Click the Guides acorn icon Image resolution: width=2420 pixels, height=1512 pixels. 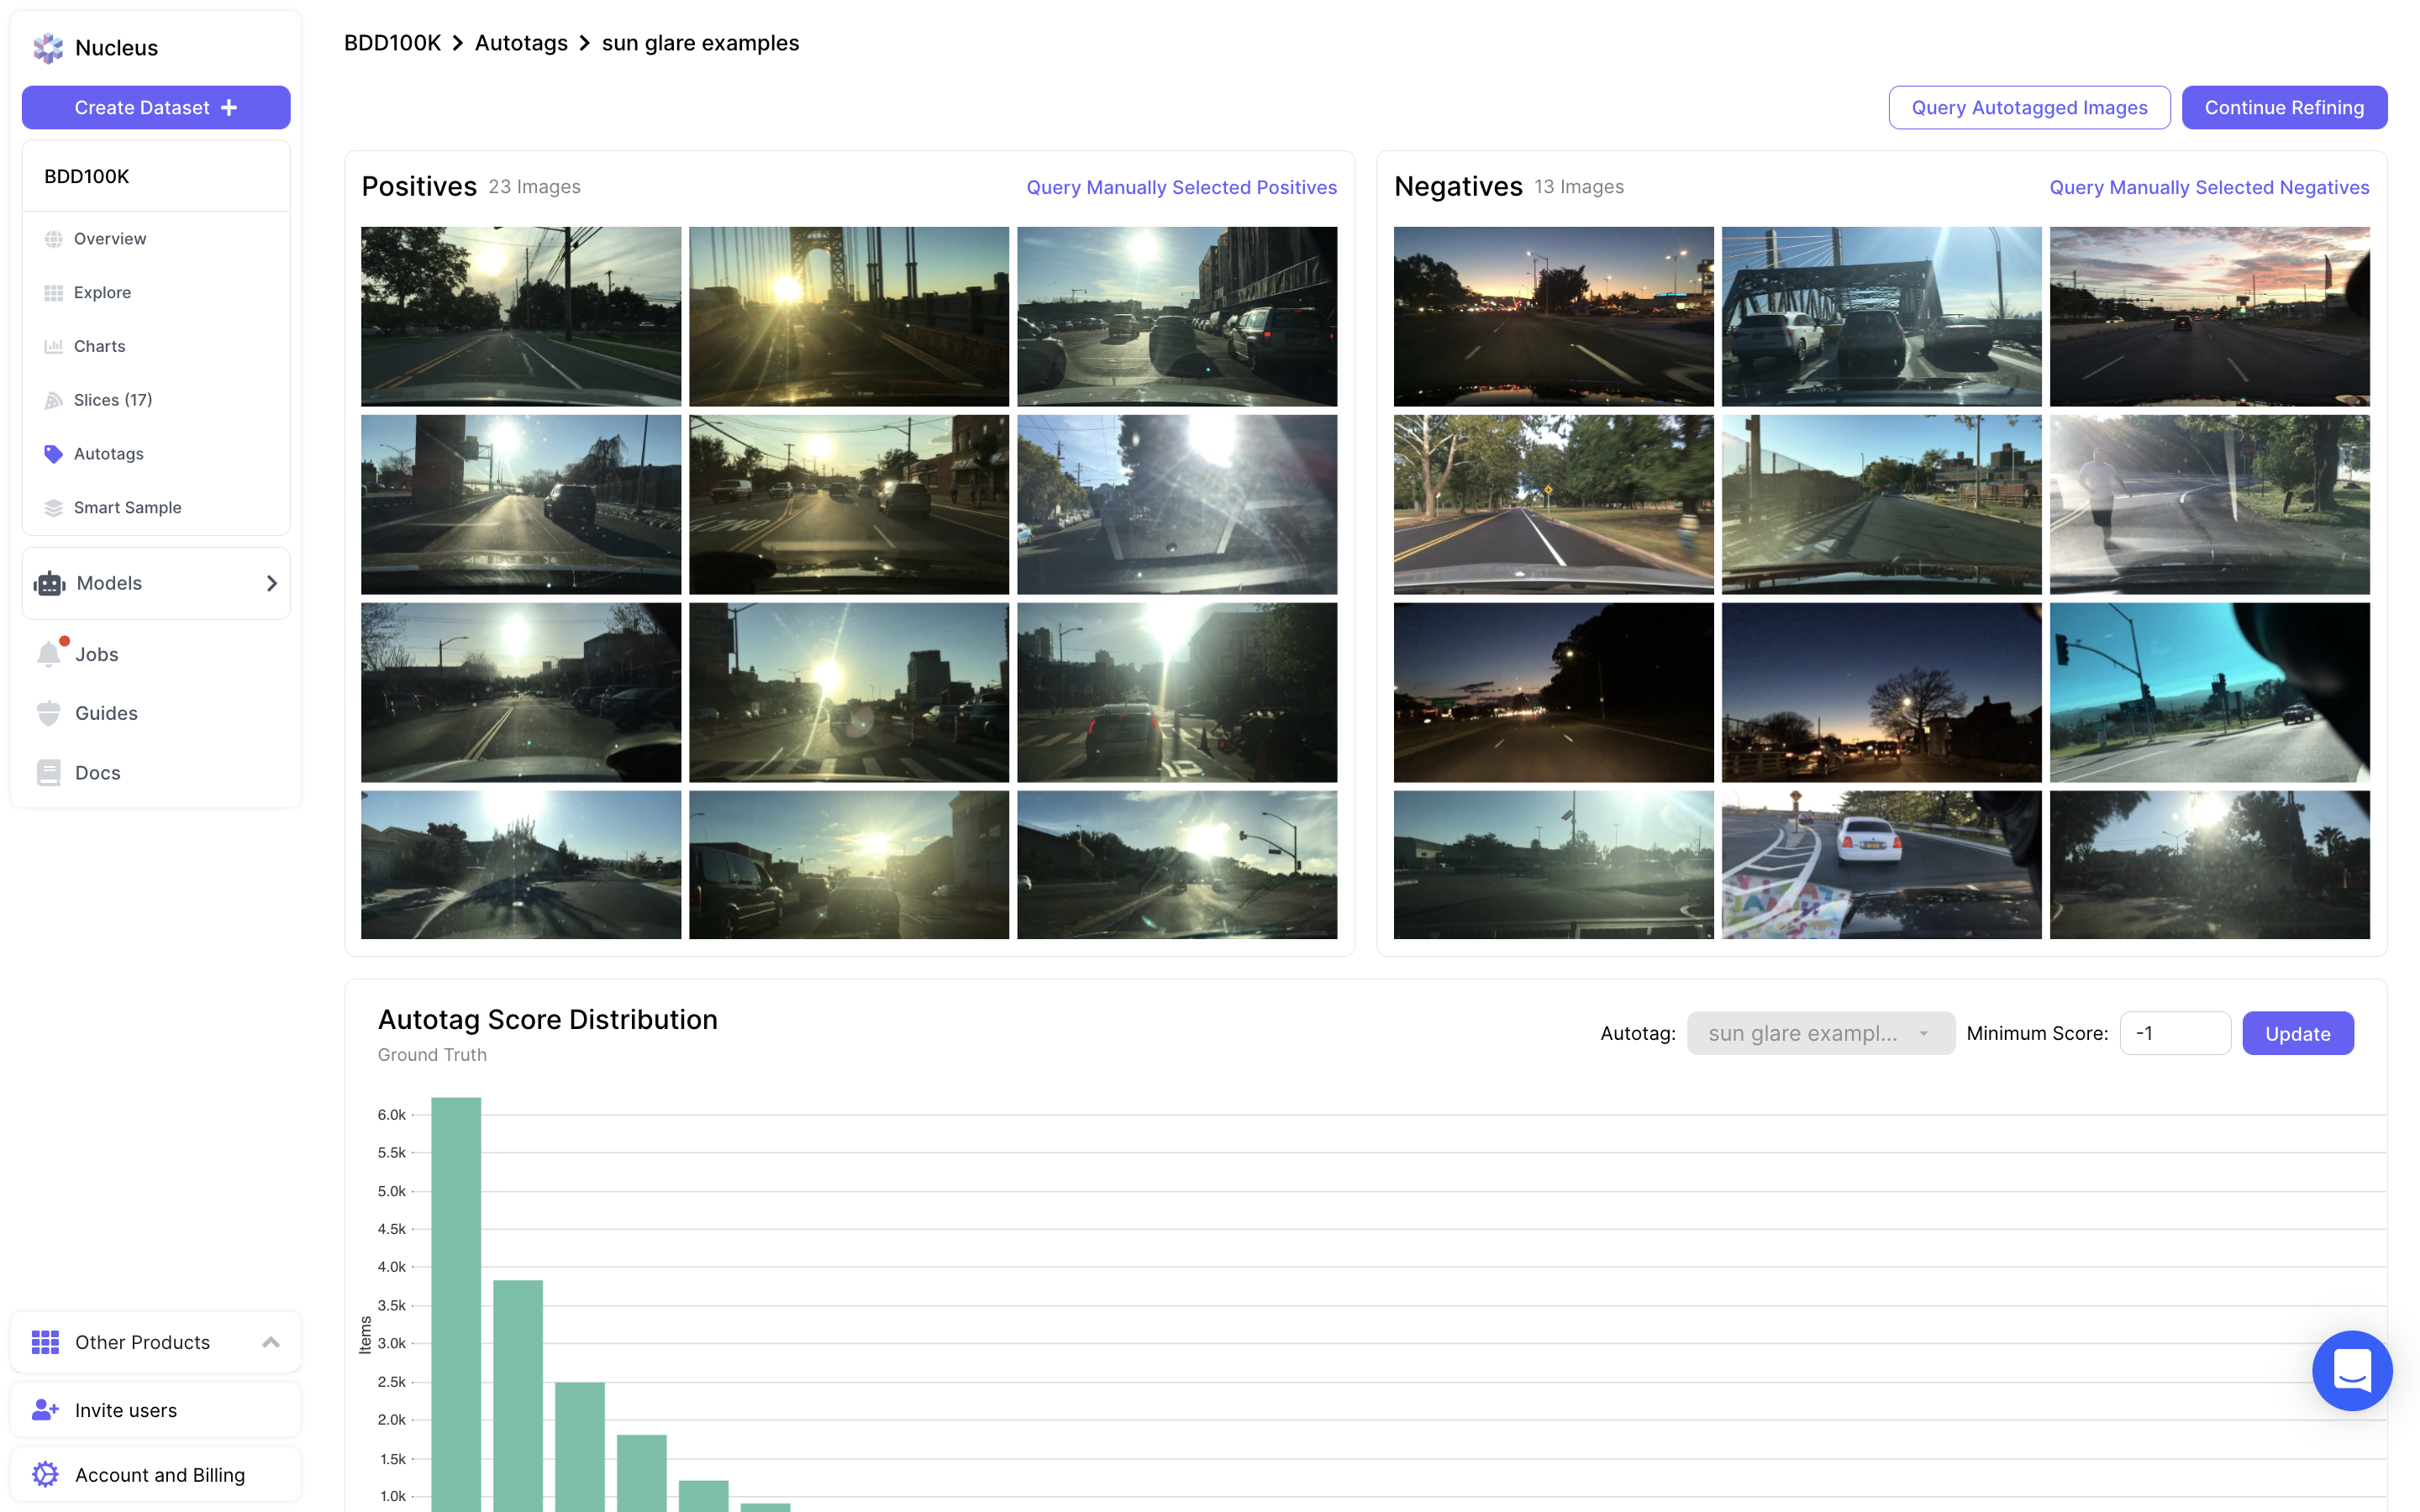(49, 713)
